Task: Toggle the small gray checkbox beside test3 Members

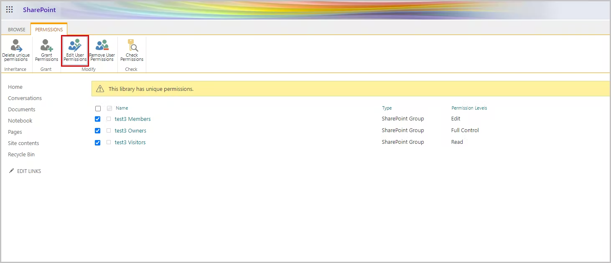Action: tap(109, 119)
